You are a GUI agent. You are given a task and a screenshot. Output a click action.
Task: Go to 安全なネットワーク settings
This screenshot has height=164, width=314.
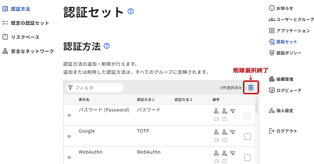[x=32, y=51]
